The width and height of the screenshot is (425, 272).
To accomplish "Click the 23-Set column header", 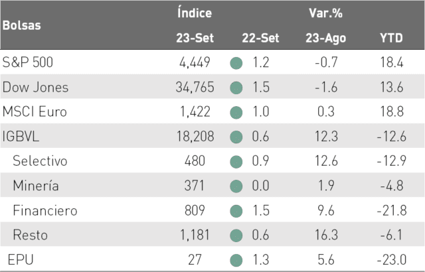I will 195,38.
